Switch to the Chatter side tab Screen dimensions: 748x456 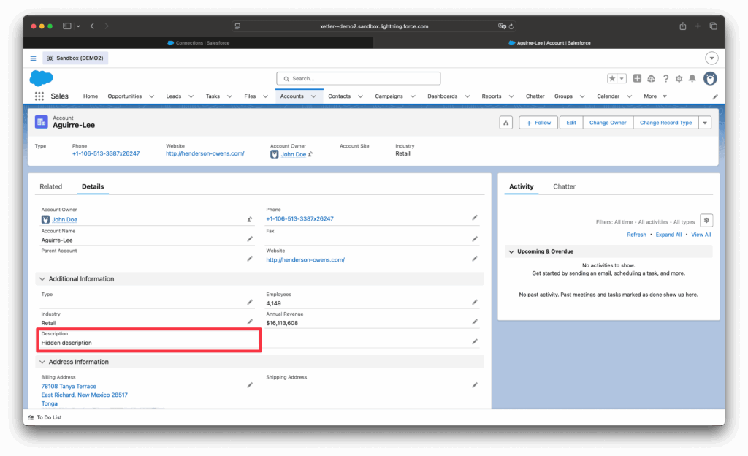pyautogui.click(x=565, y=186)
